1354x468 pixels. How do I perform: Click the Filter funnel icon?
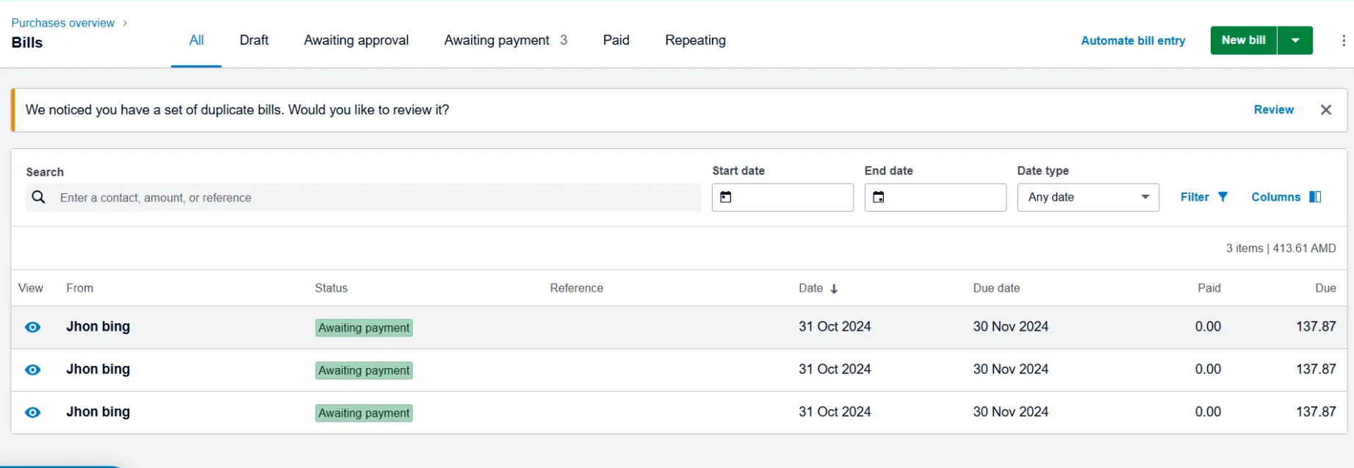pos(1223,197)
